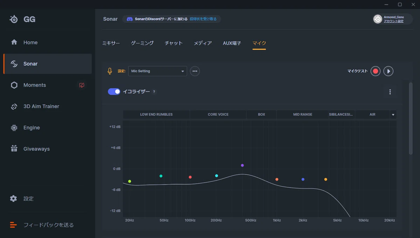The height and width of the screenshot is (238, 420).
Task: Open 3D Aim Trainer crosshair icon
Action: (x=14, y=107)
